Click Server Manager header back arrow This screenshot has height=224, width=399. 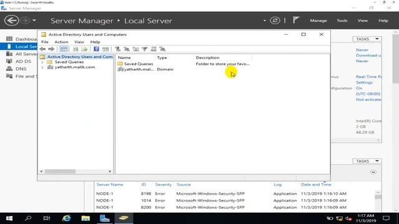[11, 21]
